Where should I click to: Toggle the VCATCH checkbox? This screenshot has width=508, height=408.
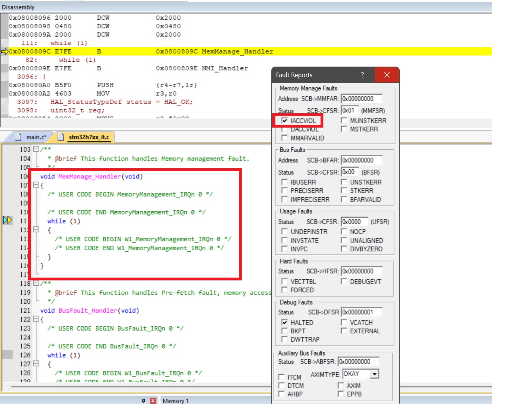coord(344,322)
